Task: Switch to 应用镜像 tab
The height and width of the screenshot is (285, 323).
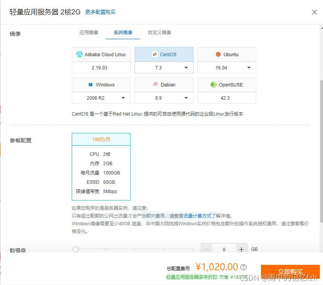Action: [89, 33]
